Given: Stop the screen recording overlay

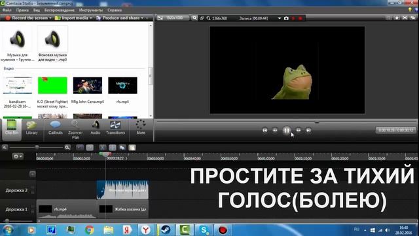Looking at the screenshot, I should coord(300,18).
